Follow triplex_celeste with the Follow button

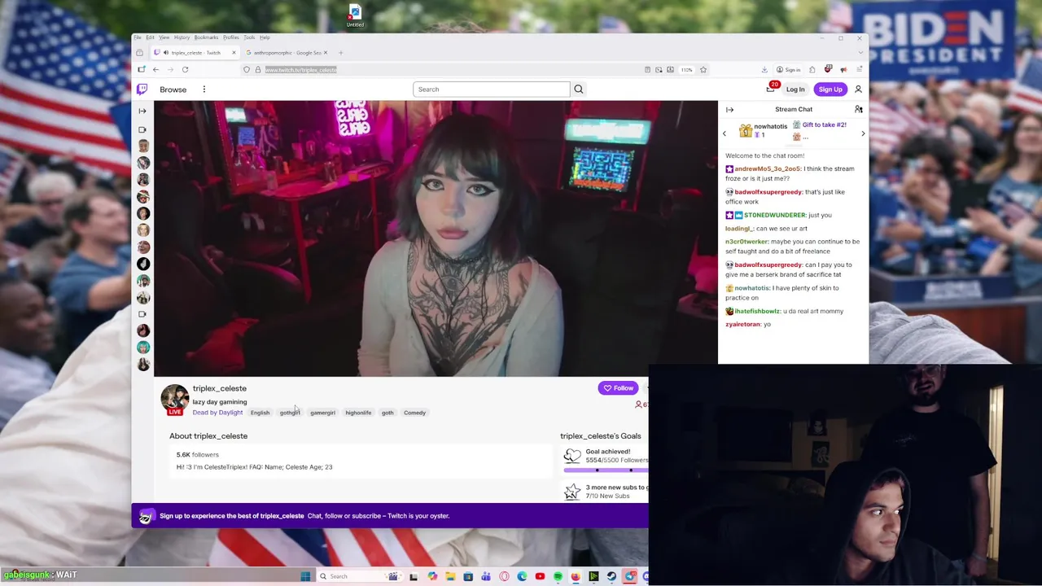point(618,388)
